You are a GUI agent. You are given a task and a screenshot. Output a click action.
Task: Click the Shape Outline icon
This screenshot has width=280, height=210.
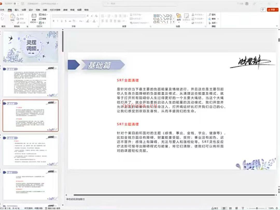[193, 19]
